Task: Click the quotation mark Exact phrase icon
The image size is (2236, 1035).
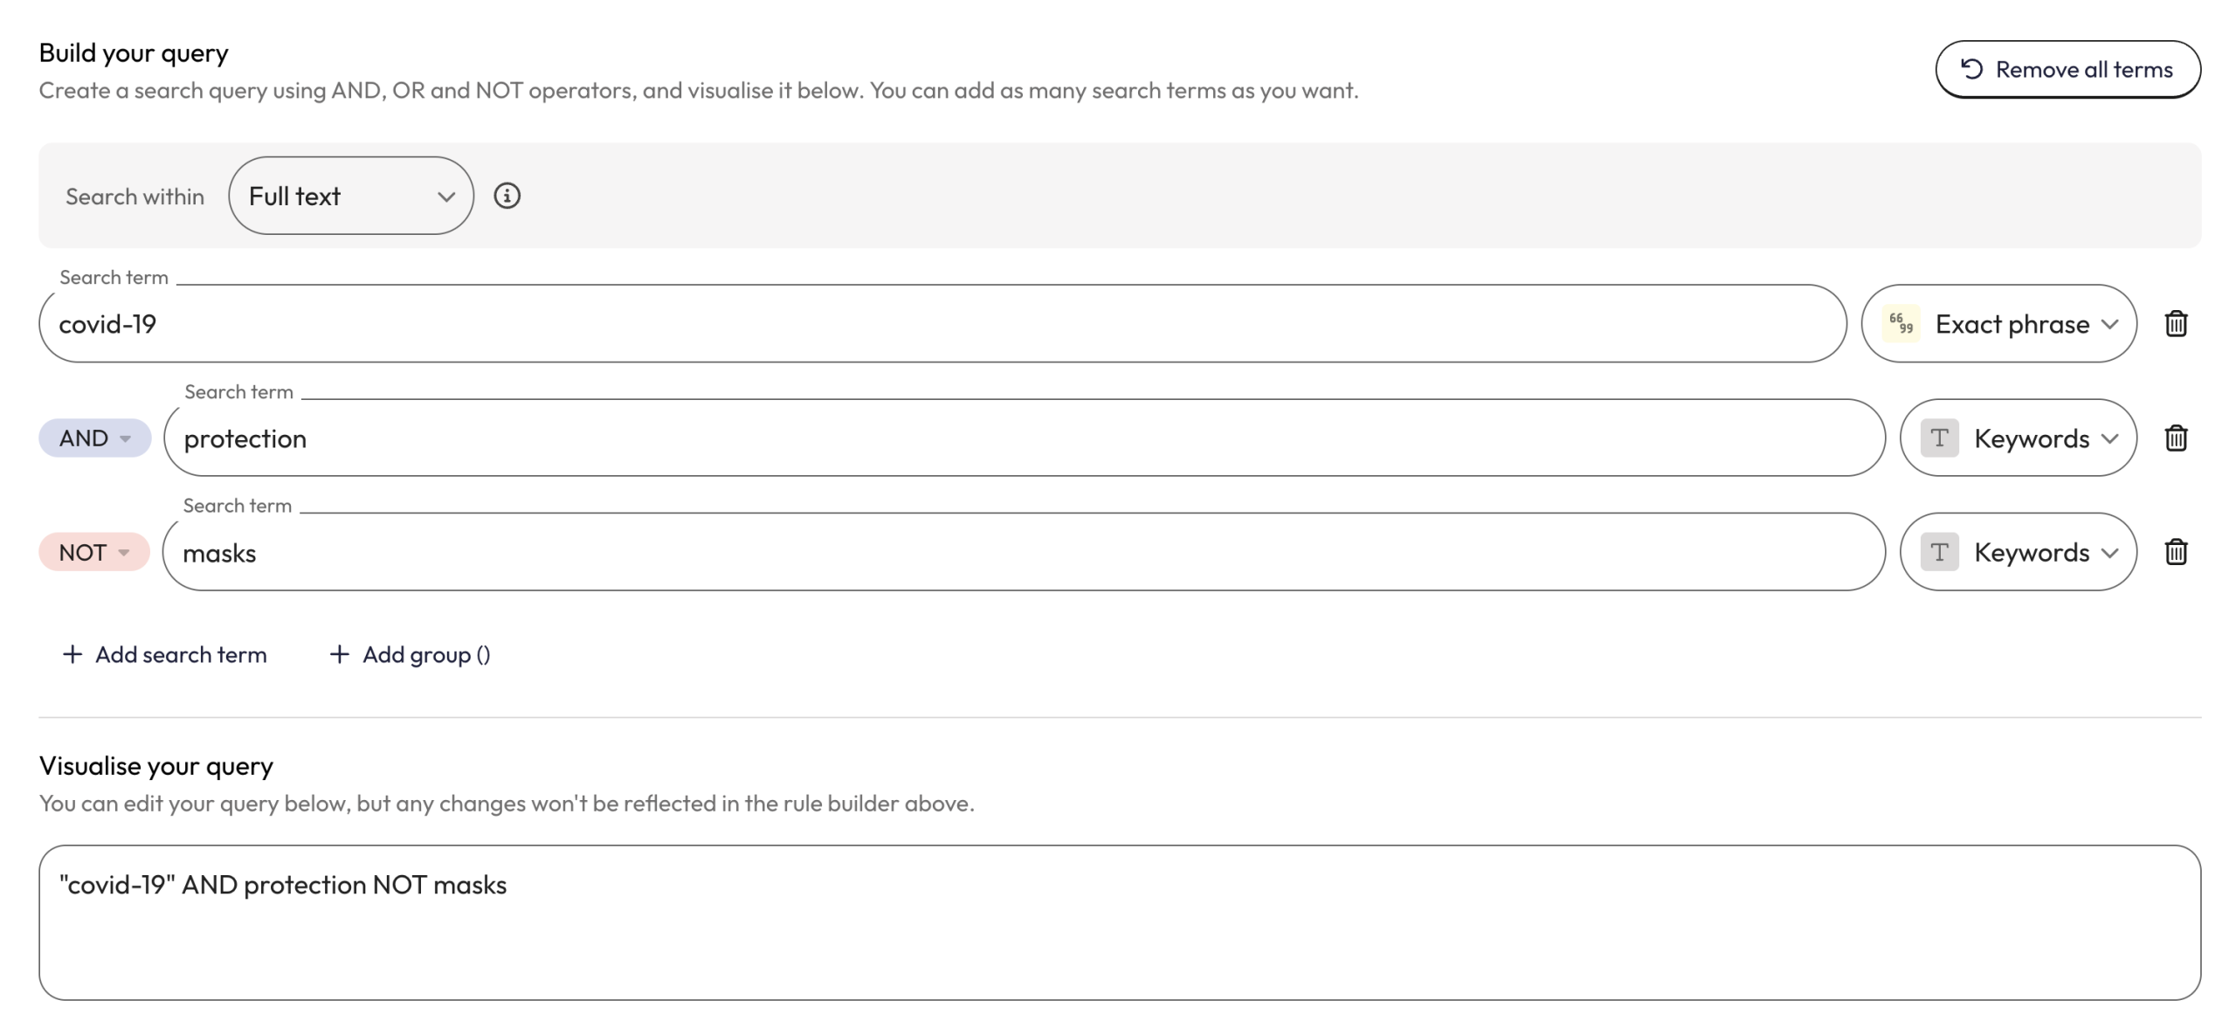Action: 1901,324
